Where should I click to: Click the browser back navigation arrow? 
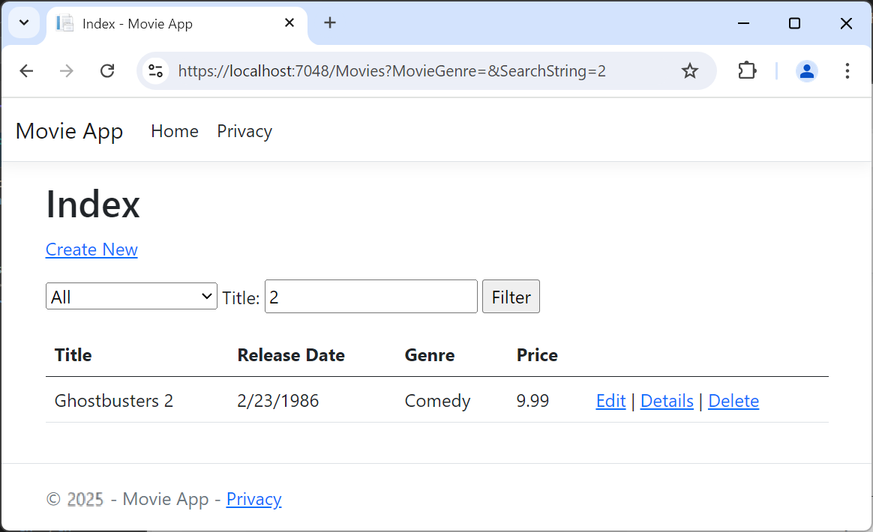click(x=26, y=70)
